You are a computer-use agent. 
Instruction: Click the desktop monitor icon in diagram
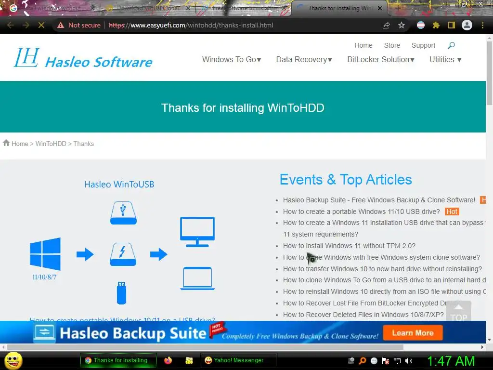197,232
